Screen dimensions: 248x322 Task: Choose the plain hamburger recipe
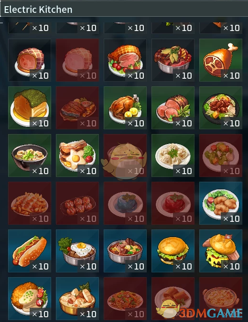173,251
